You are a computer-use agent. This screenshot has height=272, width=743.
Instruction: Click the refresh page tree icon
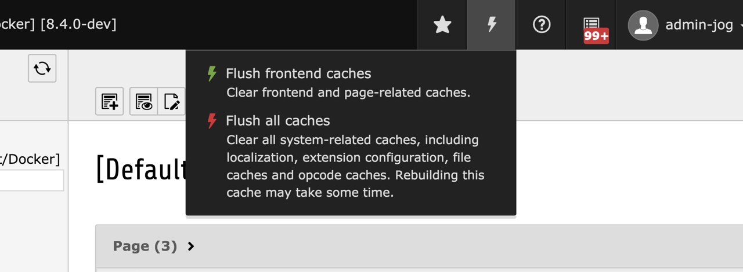point(42,68)
